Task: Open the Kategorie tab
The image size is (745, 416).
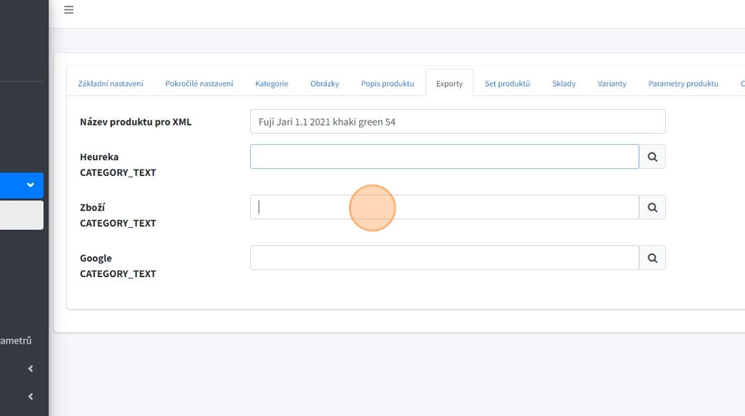Action: click(271, 84)
